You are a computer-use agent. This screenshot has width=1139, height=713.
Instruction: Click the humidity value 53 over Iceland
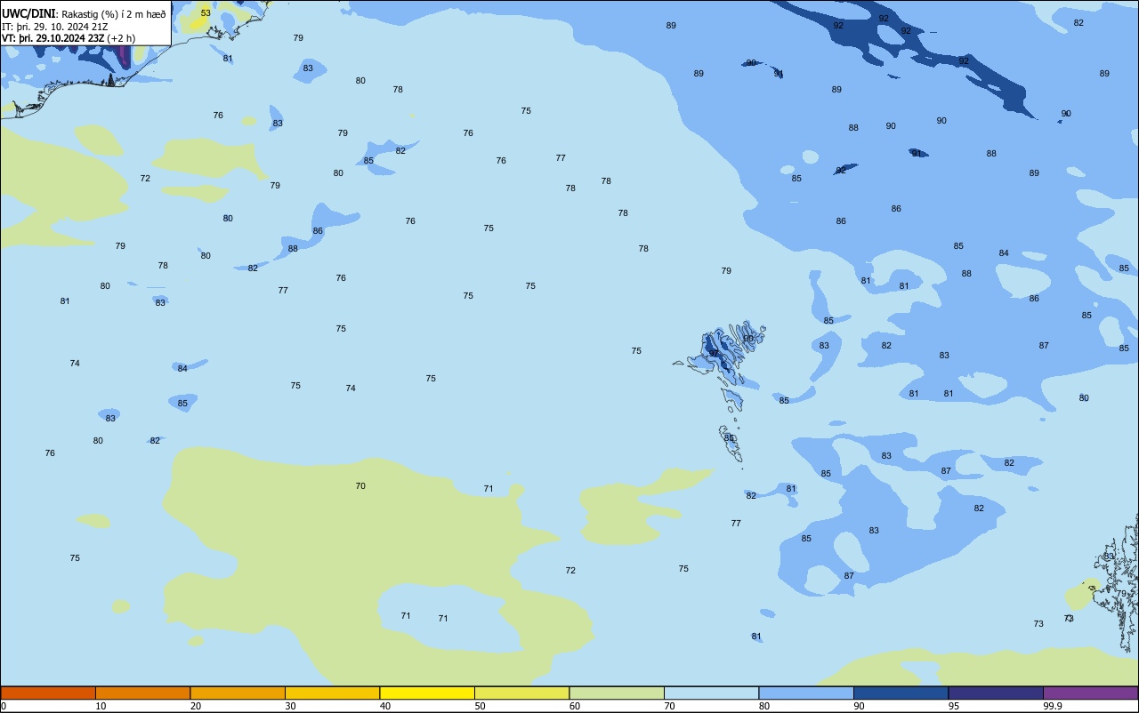click(206, 13)
